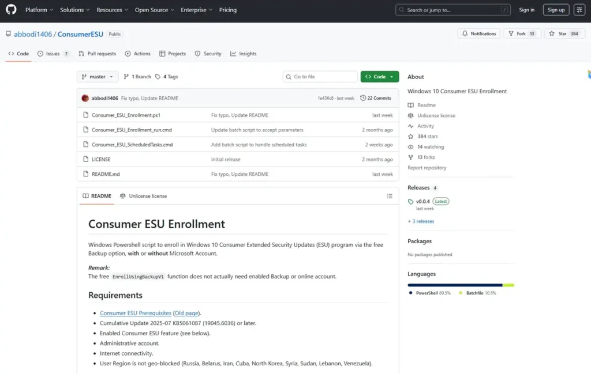Click the Sign up button

click(556, 10)
